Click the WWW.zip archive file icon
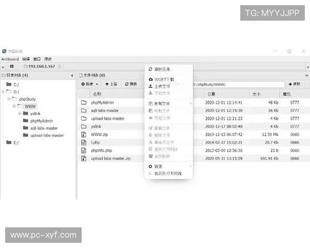Screen dimensions: 310x248 tap(84, 134)
